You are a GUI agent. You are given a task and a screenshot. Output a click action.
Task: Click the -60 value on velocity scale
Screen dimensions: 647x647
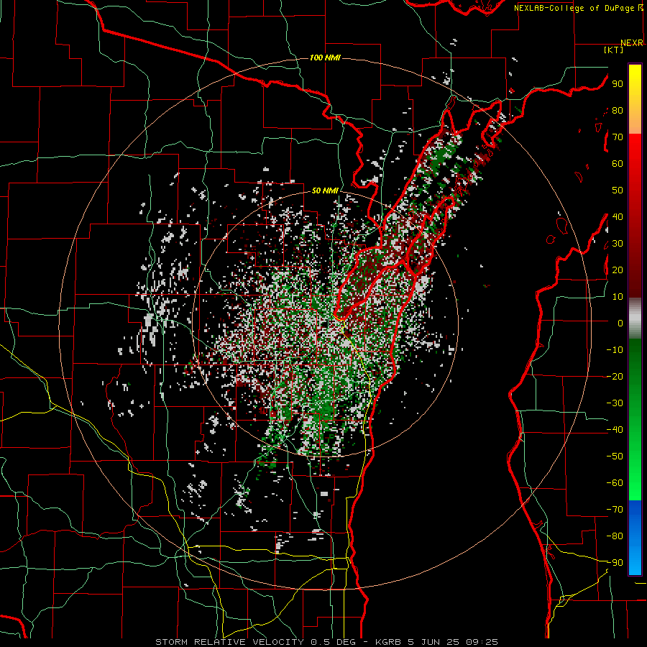(615, 483)
